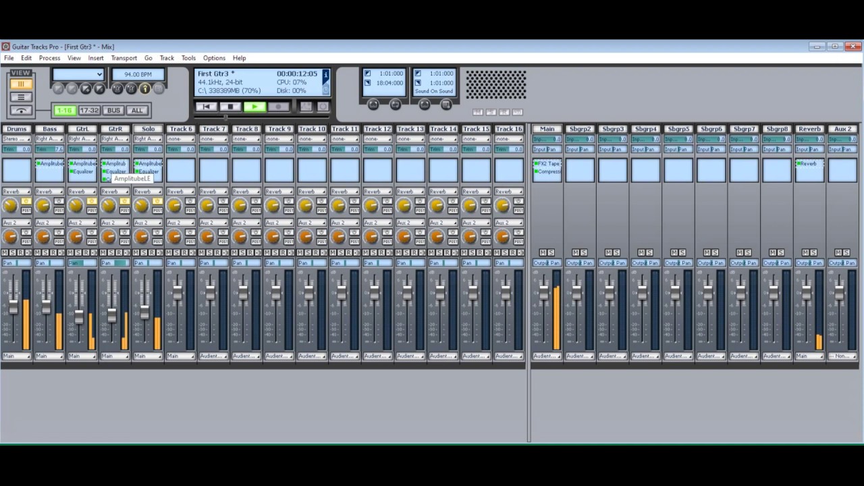The width and height of the screenshot is (864, 486).
Task: Toggle POST on GtrL Reverb send
Action: [92, 211]
